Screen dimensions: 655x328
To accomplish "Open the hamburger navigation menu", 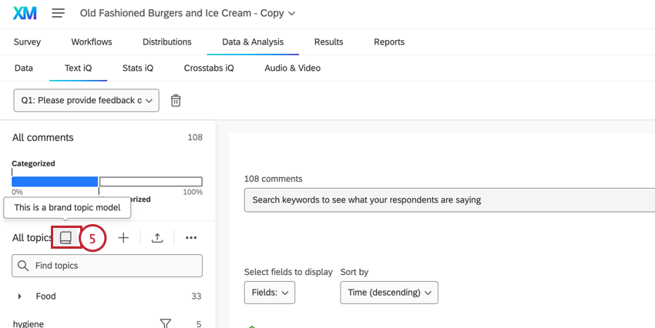I will 59,13.
